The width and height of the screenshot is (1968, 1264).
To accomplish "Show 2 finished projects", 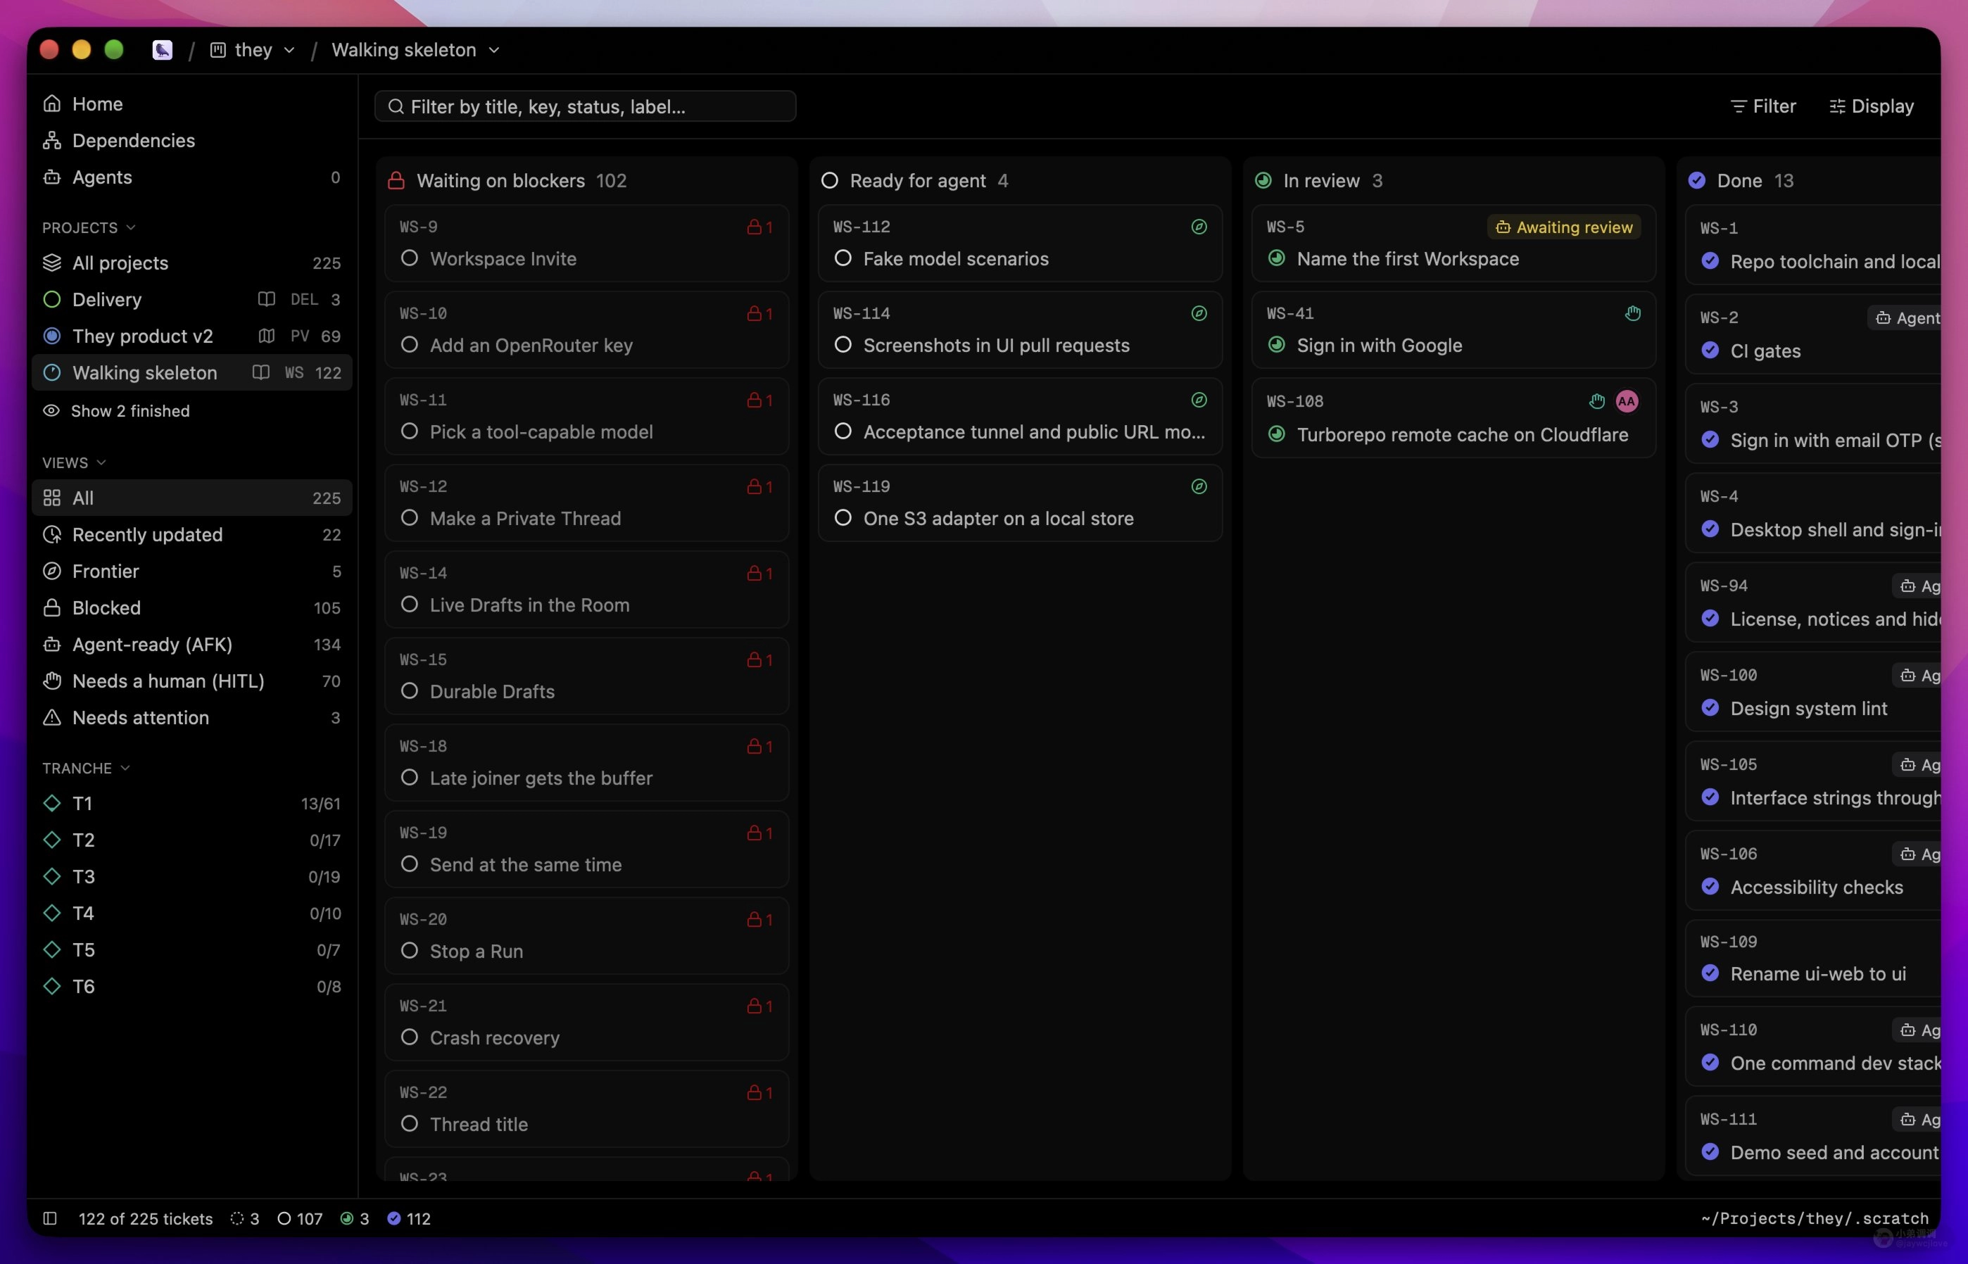I will 192,411.
